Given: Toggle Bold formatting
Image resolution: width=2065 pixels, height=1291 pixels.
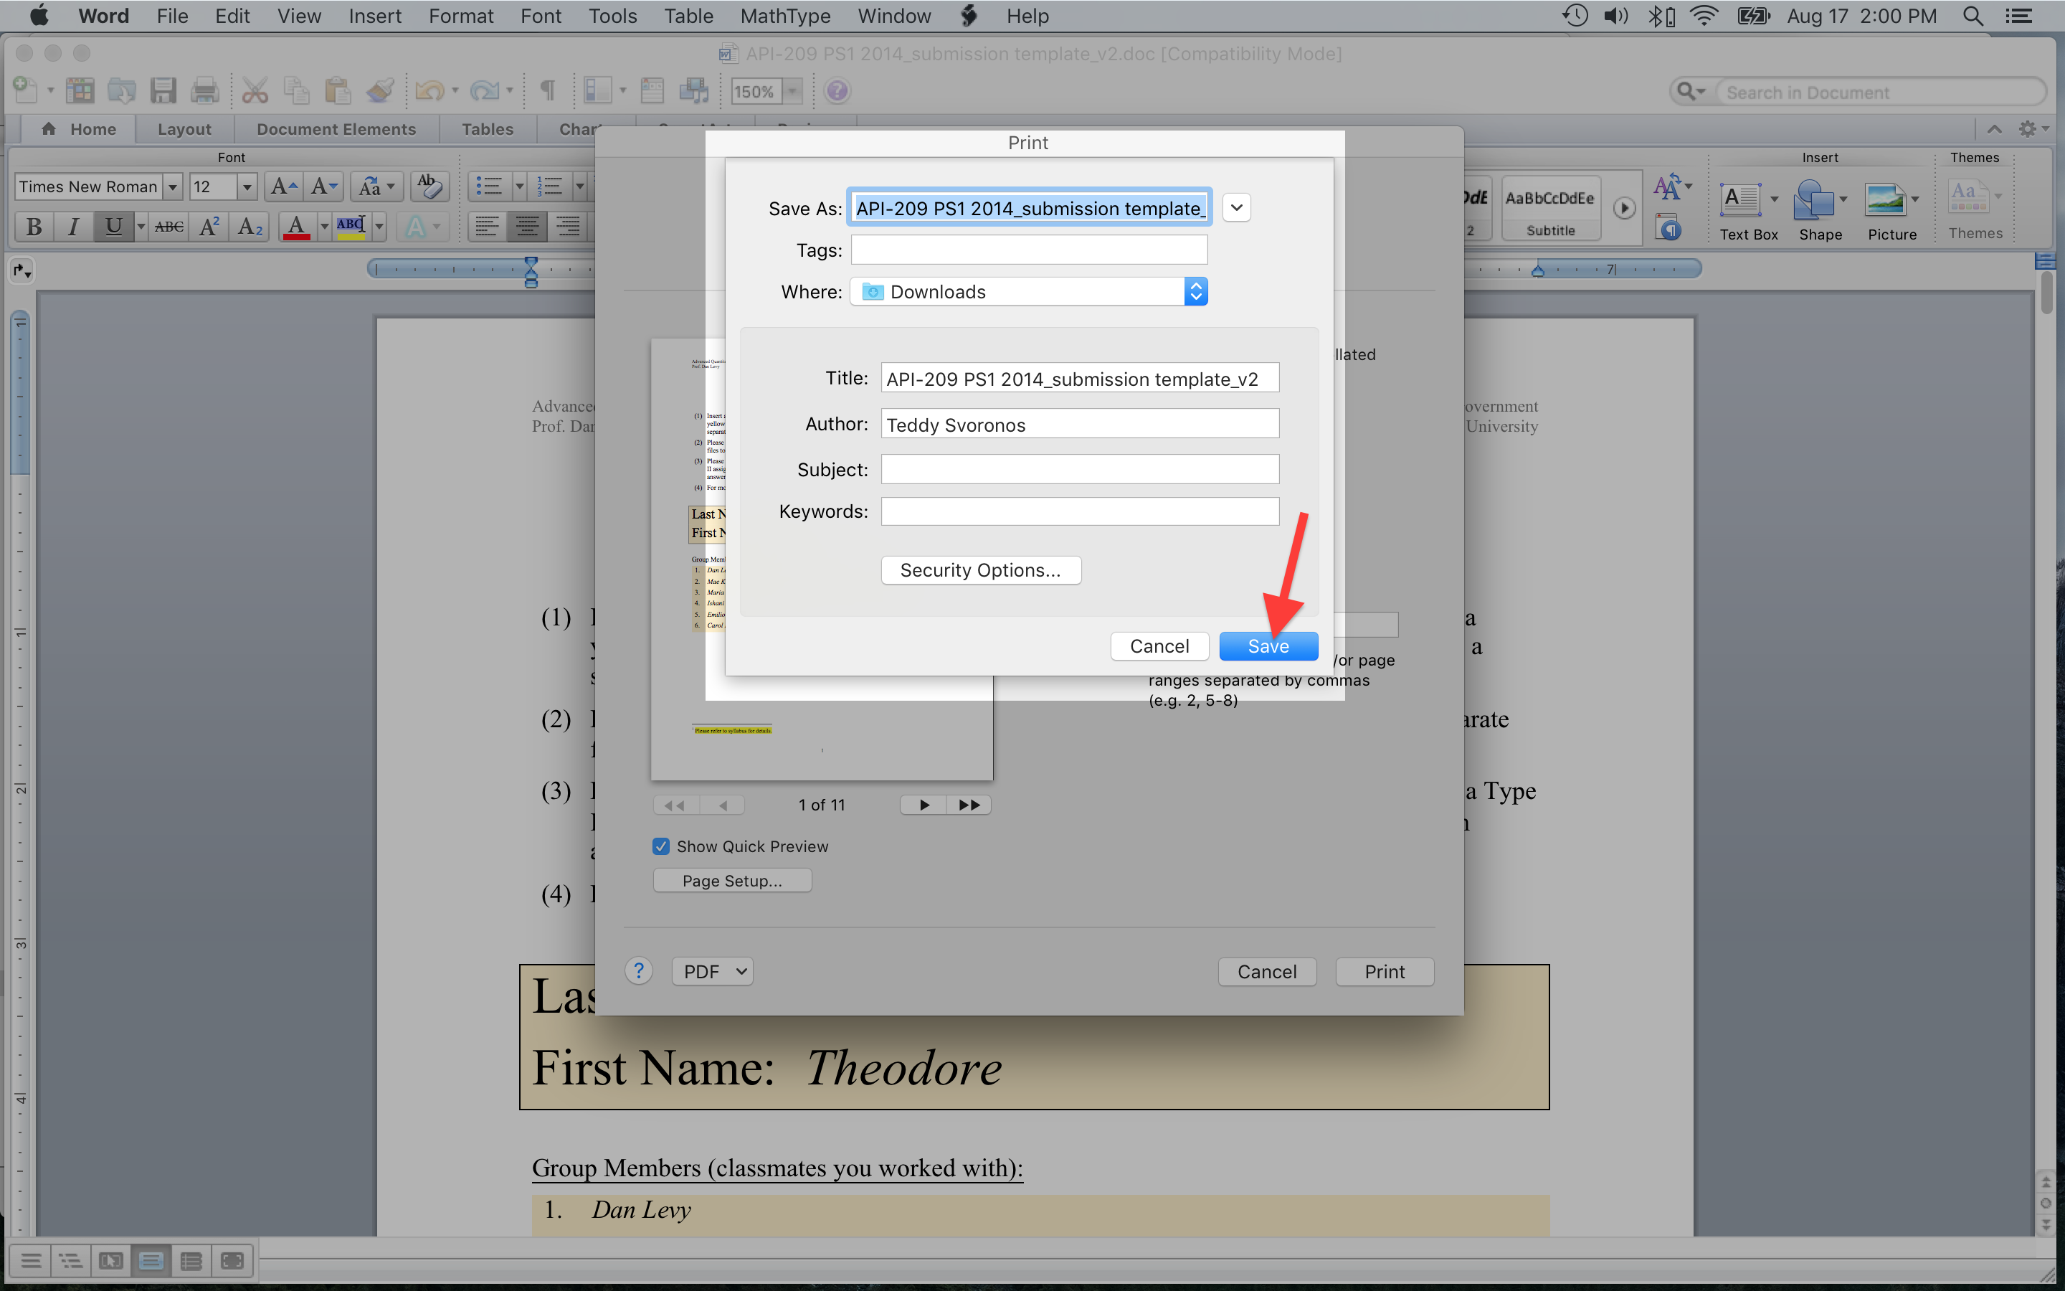Looking at the screenshot, I should 34,227.
